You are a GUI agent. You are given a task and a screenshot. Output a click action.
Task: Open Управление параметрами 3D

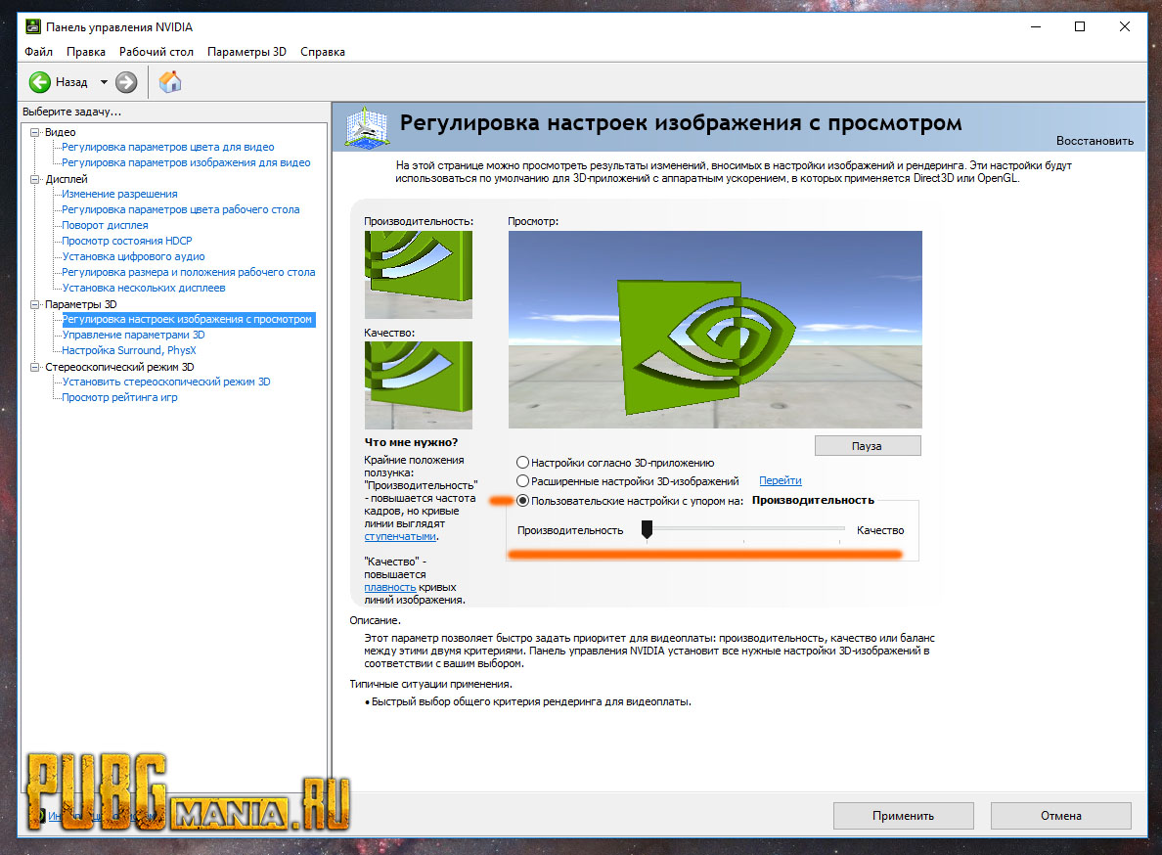pos(133,335)
